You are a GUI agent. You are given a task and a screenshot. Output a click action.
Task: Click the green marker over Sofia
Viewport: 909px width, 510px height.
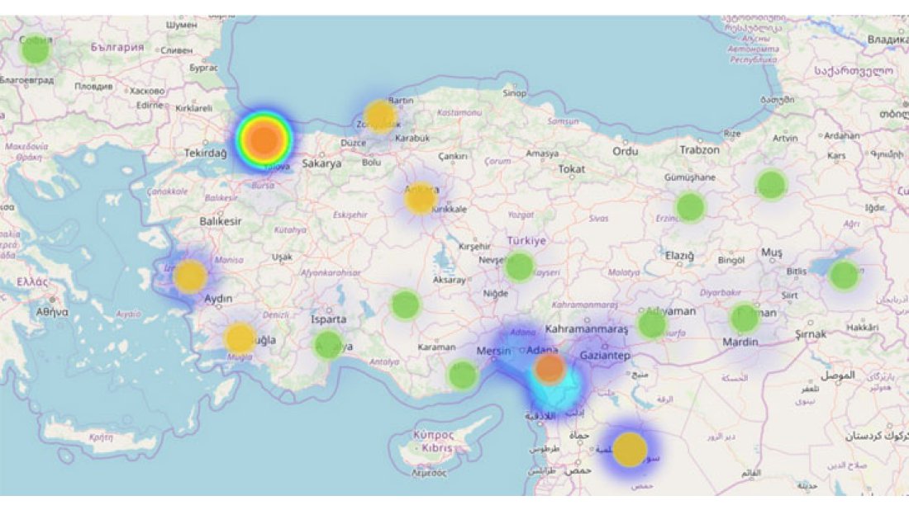pyautogui.click(x=36, y=50)
